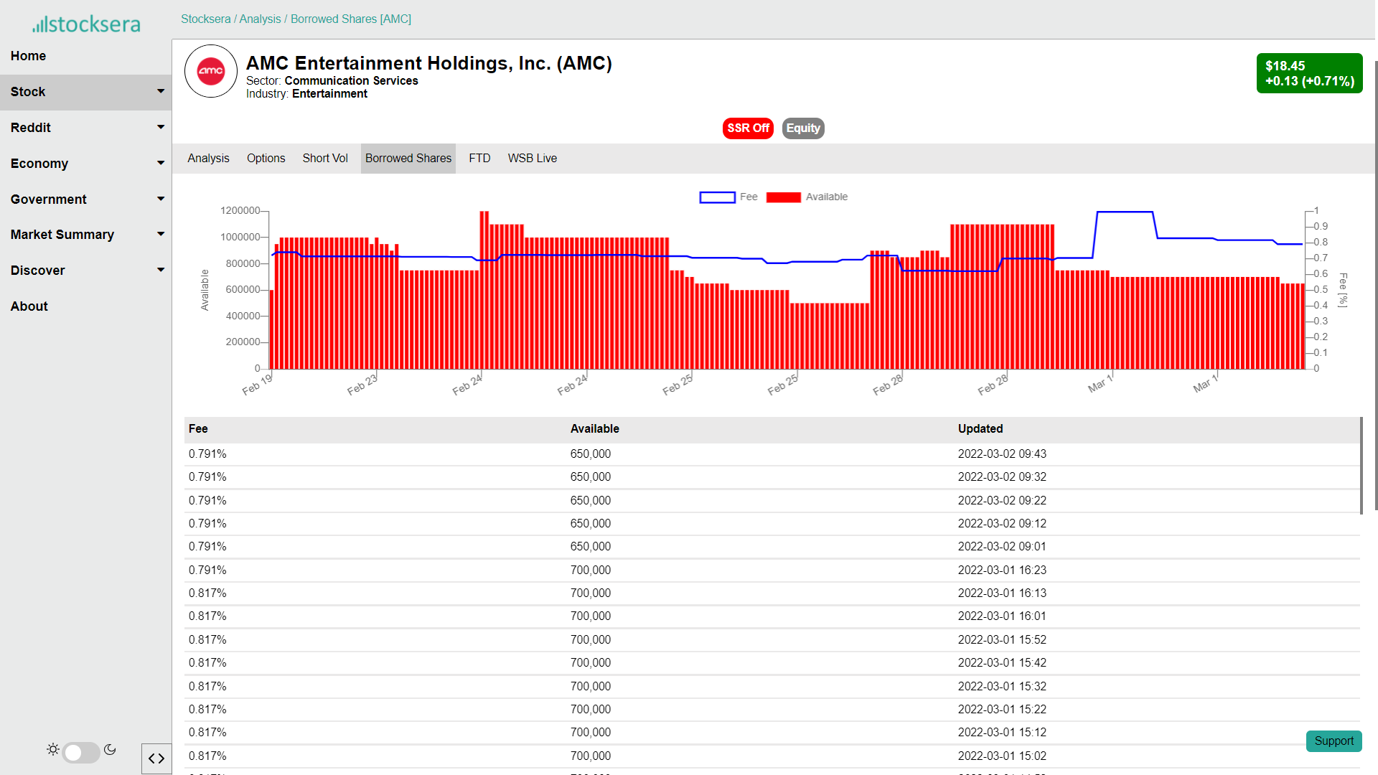Click the AMC company logo
This screenshot has width=1378, height=775.
[x=211, y=71]
